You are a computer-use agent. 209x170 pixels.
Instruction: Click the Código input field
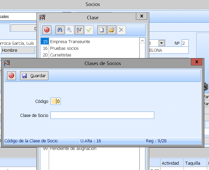(x=56, y=102)
